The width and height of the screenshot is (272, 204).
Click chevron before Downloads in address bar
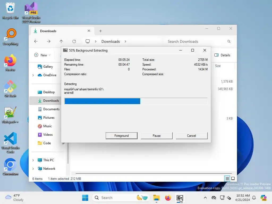[96, 41]
